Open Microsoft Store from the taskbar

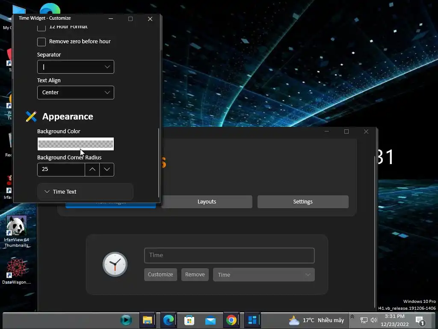tap(189, 320)
